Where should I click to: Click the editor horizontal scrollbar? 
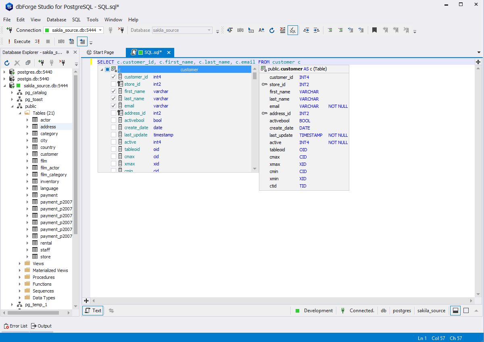[x=282, y=301]
